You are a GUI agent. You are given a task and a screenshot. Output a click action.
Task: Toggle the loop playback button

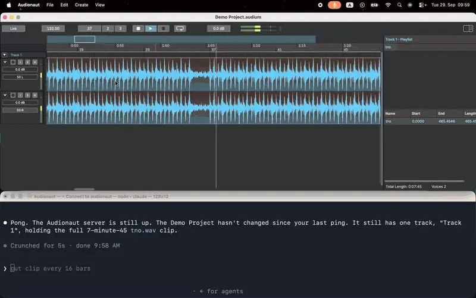(x=180, y=29)
